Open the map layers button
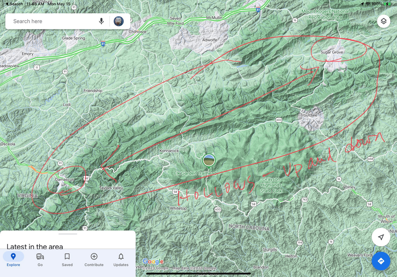397x277 pixels. point(383,21)
